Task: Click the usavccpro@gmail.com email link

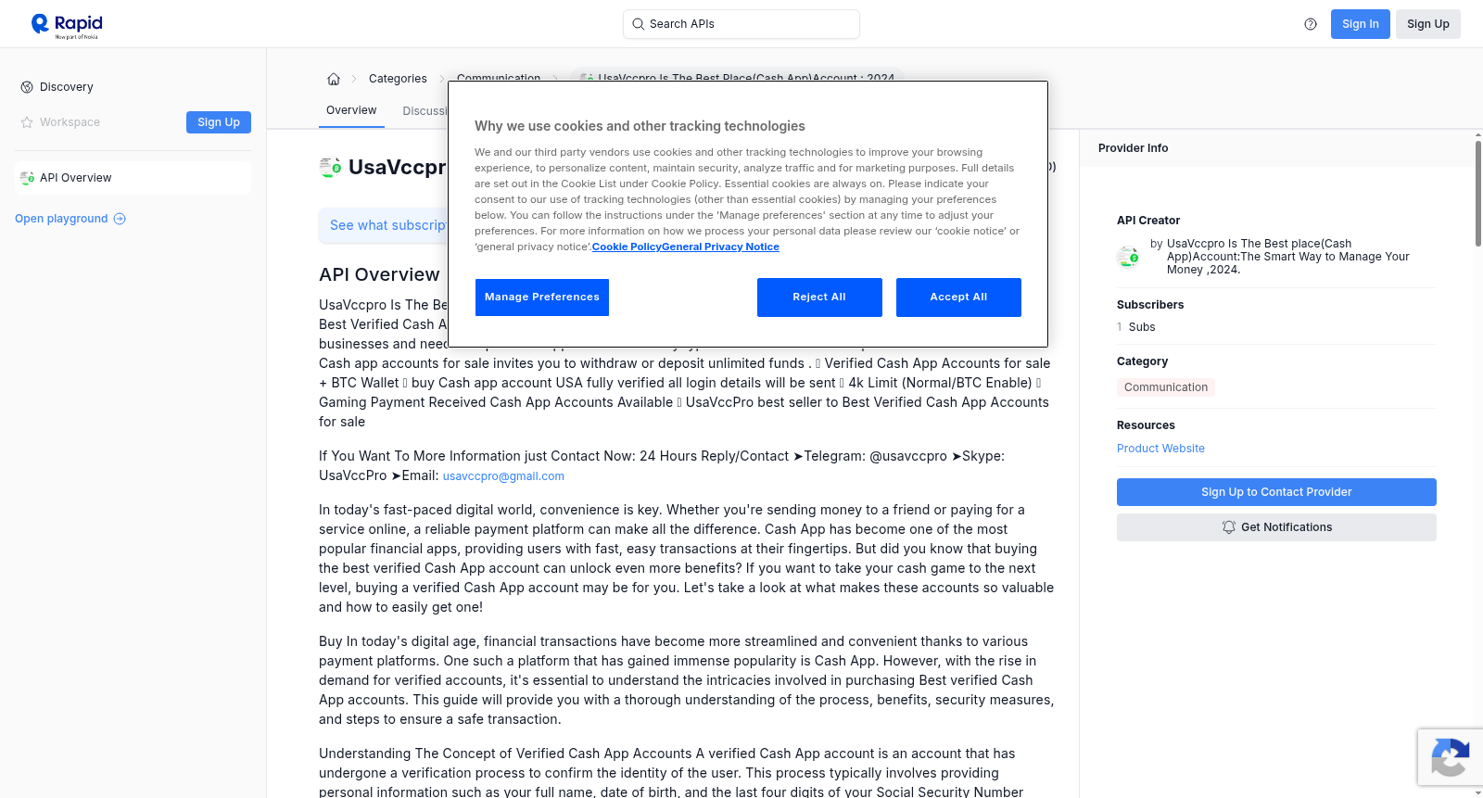Action: [x=503, y=476]
